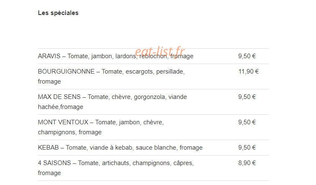Click the 11,90 € price
The width and height of the screenshot is (316, 185).
point(248,72)
